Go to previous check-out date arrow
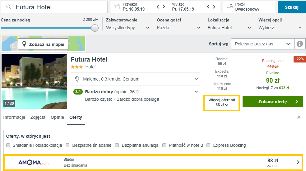The width and height of the screenshot is (306, 171). click(208, 7)
